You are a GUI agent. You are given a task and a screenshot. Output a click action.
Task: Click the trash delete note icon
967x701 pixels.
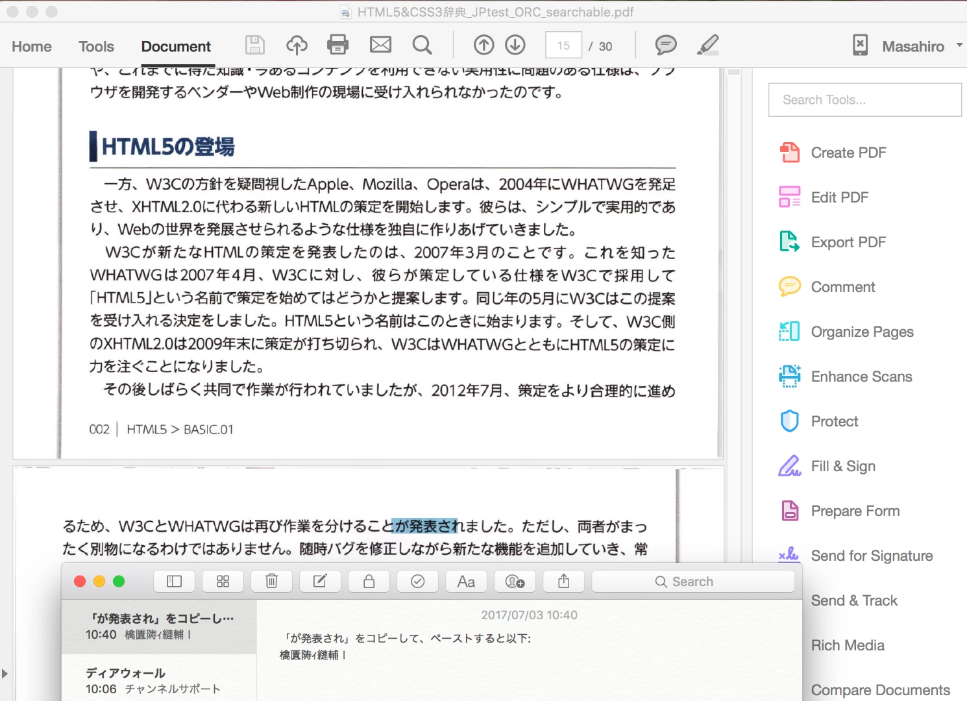coord(271,582)
